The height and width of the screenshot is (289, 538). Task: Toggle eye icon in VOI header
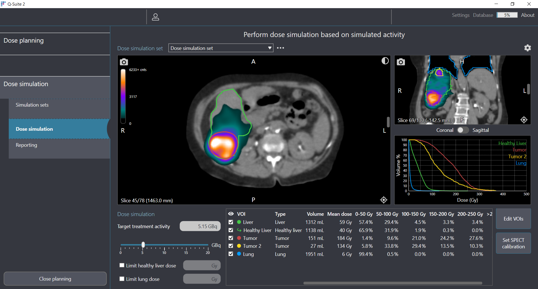coord(231,214)
